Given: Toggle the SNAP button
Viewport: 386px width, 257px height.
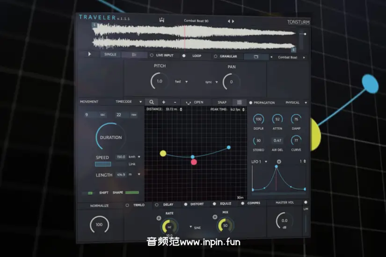Looking at the screenshot, I should 222,102.
